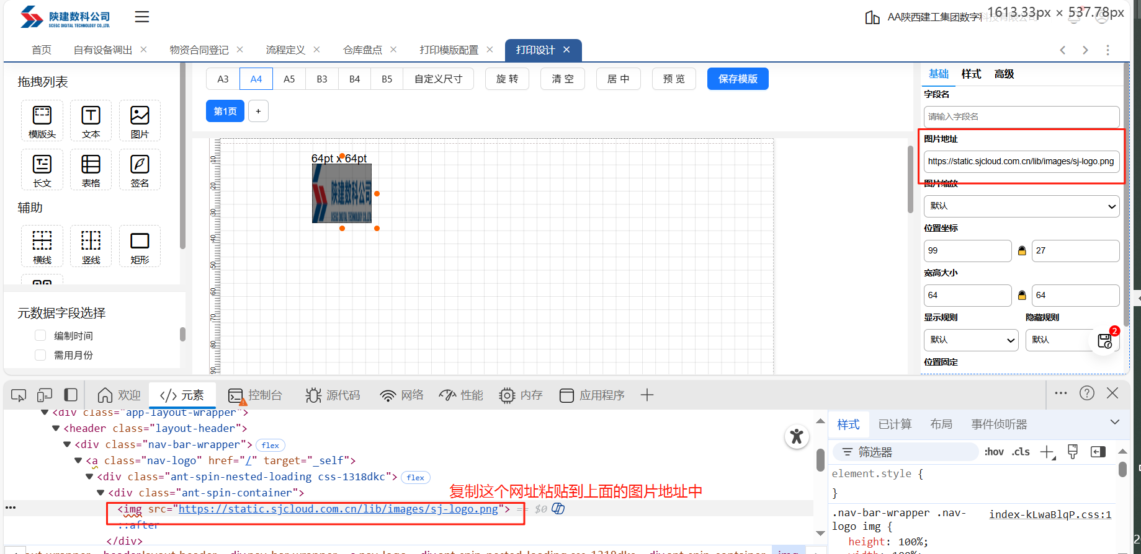Select the 签名 signature element icon

[140, 169]
